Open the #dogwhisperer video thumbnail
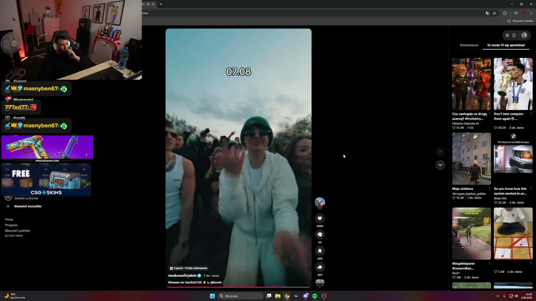This screenshot has height=301, width=536. pyautogui.click(x=472, y=234)
